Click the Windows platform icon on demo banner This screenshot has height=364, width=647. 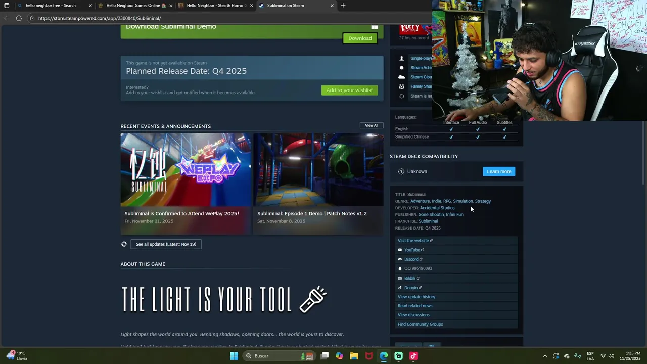point(375,26)
